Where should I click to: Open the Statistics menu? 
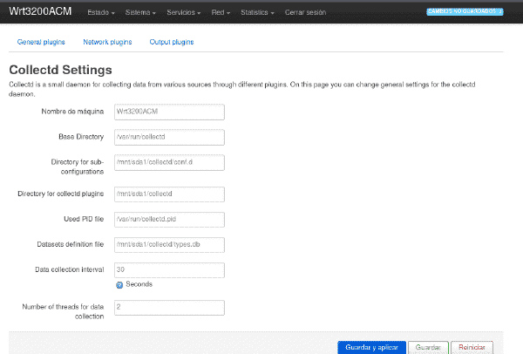click(x=257, y=12)
